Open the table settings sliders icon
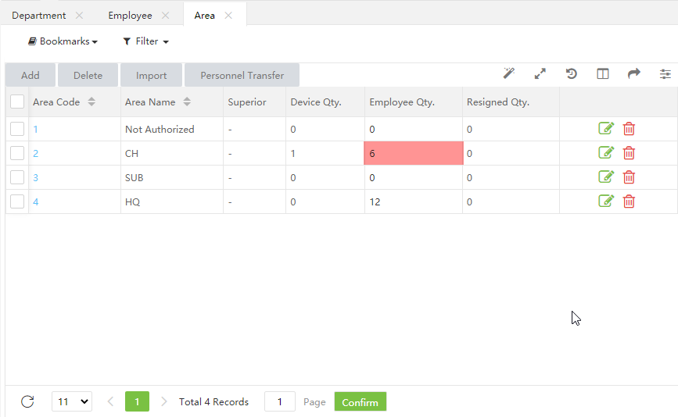 click(x=665, y=74)
